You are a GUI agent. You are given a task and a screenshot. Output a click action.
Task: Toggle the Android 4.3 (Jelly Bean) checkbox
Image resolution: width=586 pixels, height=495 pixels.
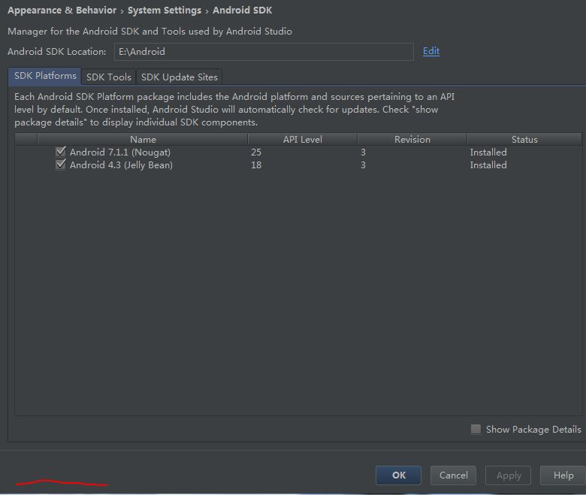tap(61, 164)
